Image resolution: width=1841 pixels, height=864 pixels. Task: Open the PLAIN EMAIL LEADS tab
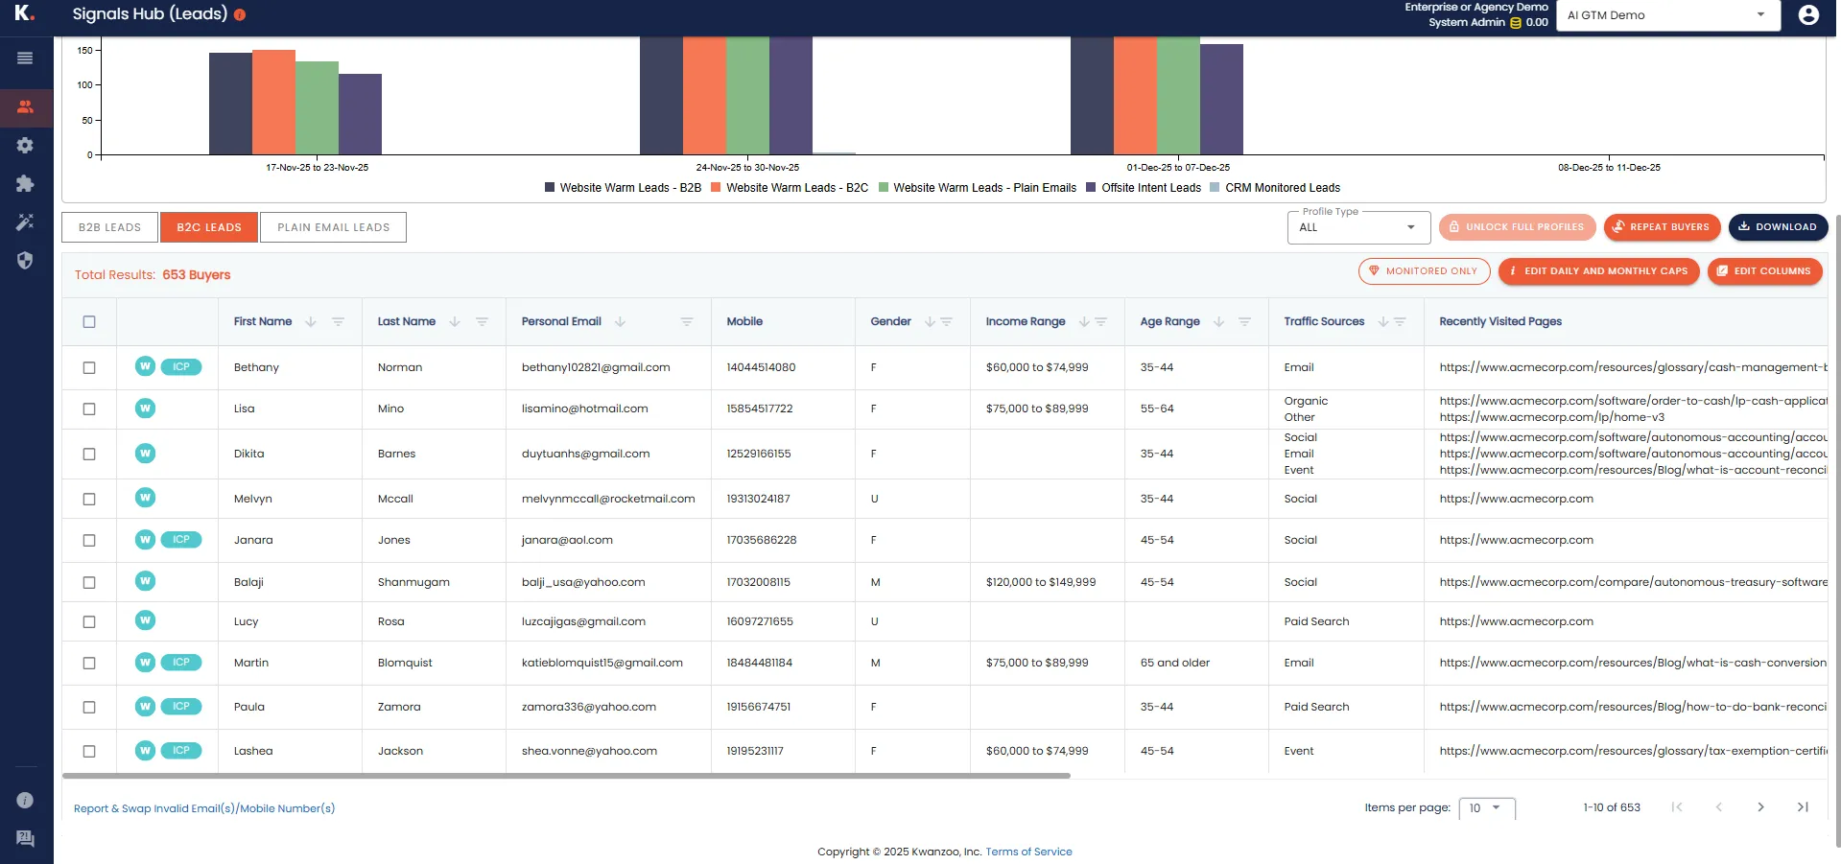point(332,227)
